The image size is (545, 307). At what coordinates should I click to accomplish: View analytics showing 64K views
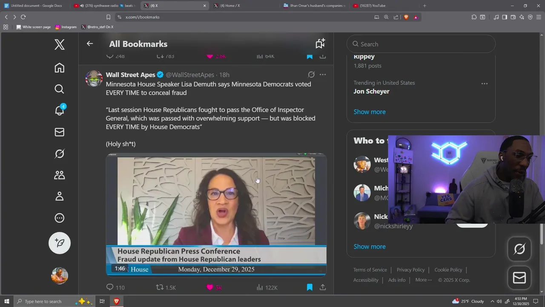point(266,56)
